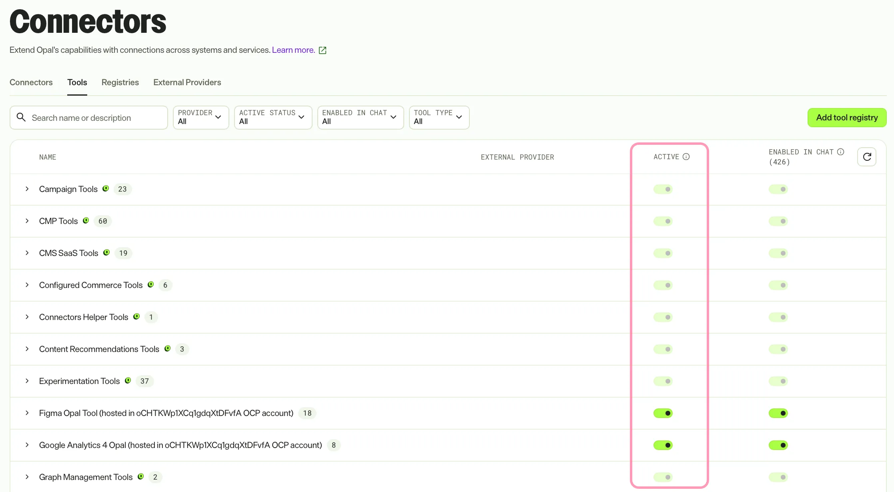This screenshot has height=492, width=894.
Task: Click the green badge beside Content Recommendations Tools
Action: pos(168,348)
